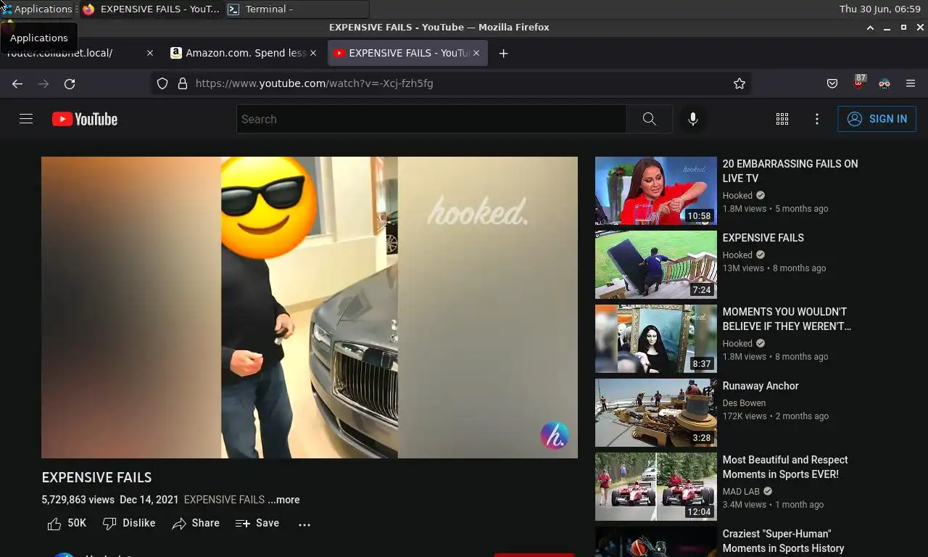928x557 pixels.
Task: Dislike the EXPENSIVE FAILS video
Action: [x=129, y=523]
